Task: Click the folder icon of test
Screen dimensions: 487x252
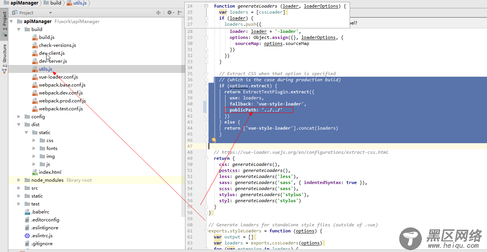Action: (27, 204)
